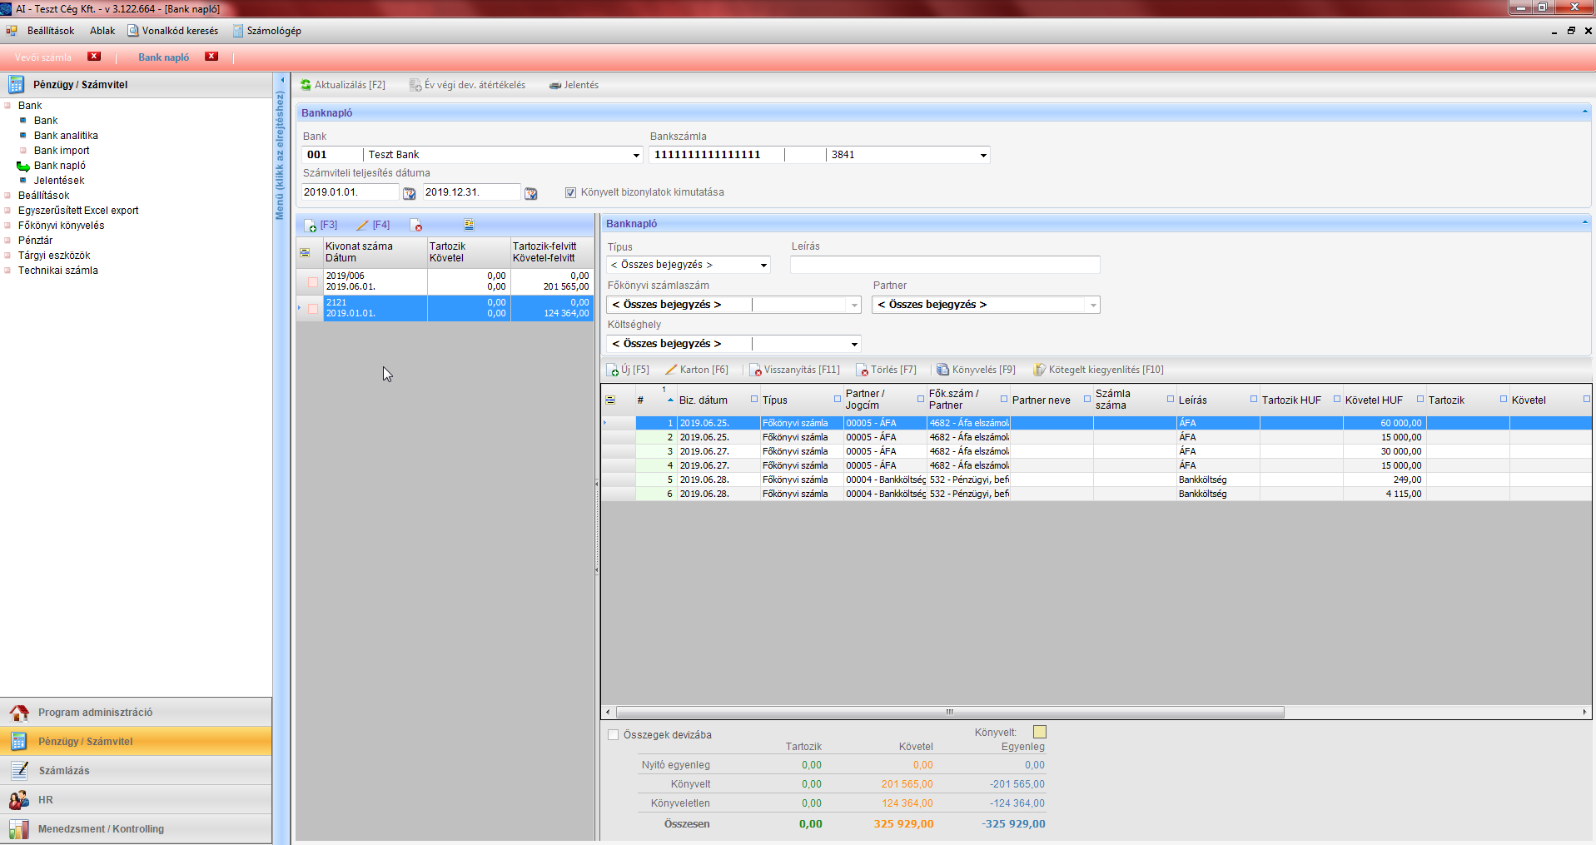Image resolution: width=1596 pixels, height=845 pixels.
Task: Click the Jelentés printer icon
Action: (x=554, y=86)
